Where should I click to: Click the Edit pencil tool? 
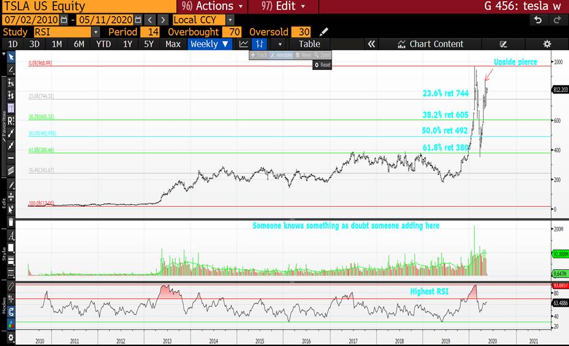11,185
